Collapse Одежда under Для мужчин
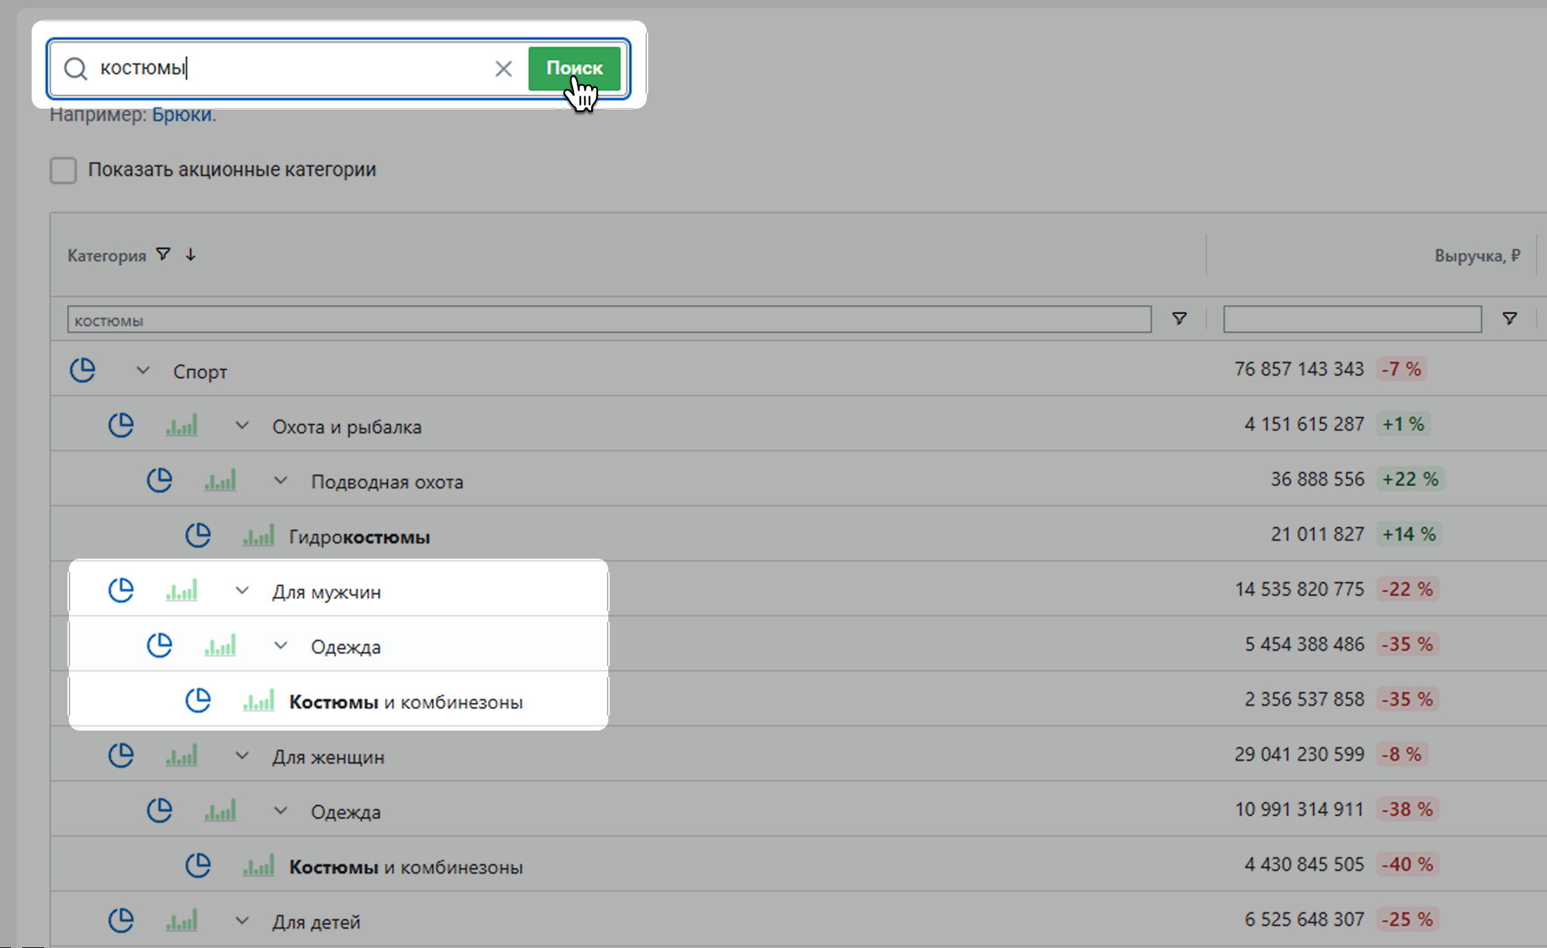Screen dimensions: 1547x948 [281, 645]
